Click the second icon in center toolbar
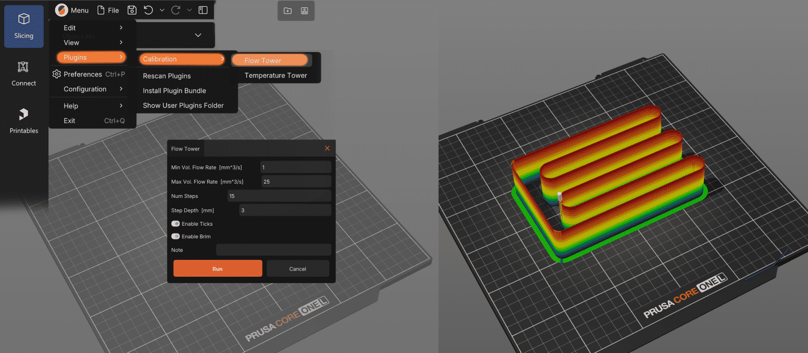 coord(304,11)
